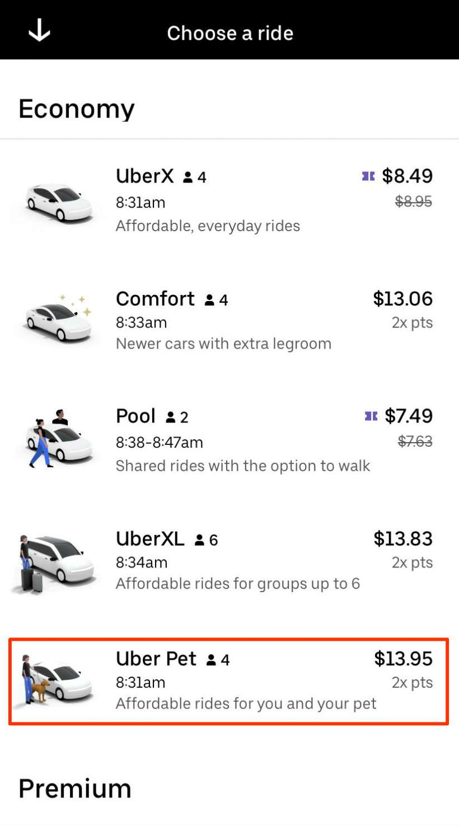Click the UberX car image

click(58, 202)
